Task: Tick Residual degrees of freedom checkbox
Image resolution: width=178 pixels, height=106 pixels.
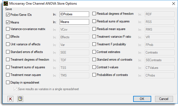Action: click(x=94, y=14)
